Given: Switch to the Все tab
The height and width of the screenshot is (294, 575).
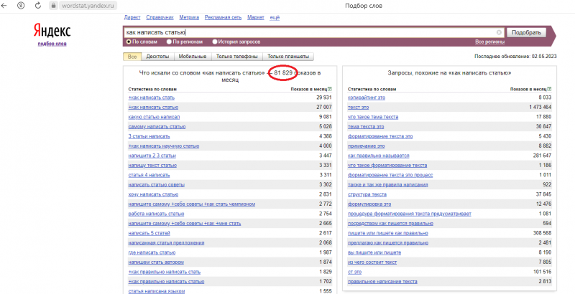Looking at the screenshot, I should 132,57.
